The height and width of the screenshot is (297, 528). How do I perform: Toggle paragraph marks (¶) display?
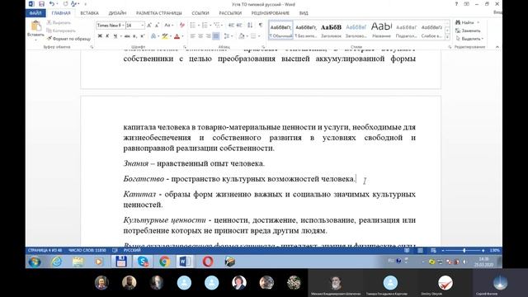click(x=261, y=26)
